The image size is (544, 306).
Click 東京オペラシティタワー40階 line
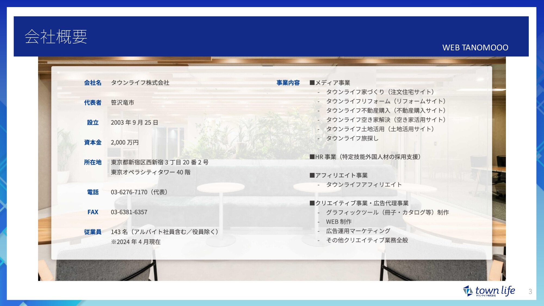(x=151, y=172)
